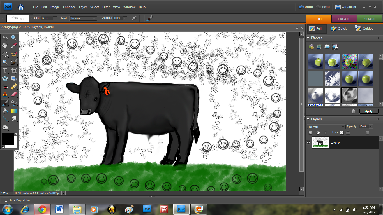Click the black foreground color swatch
This screenshot has width=383, height=215.
point(8,139)
